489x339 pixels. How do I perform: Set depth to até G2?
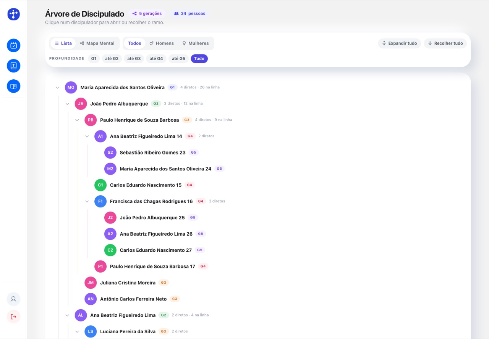[x=112, y=59]
